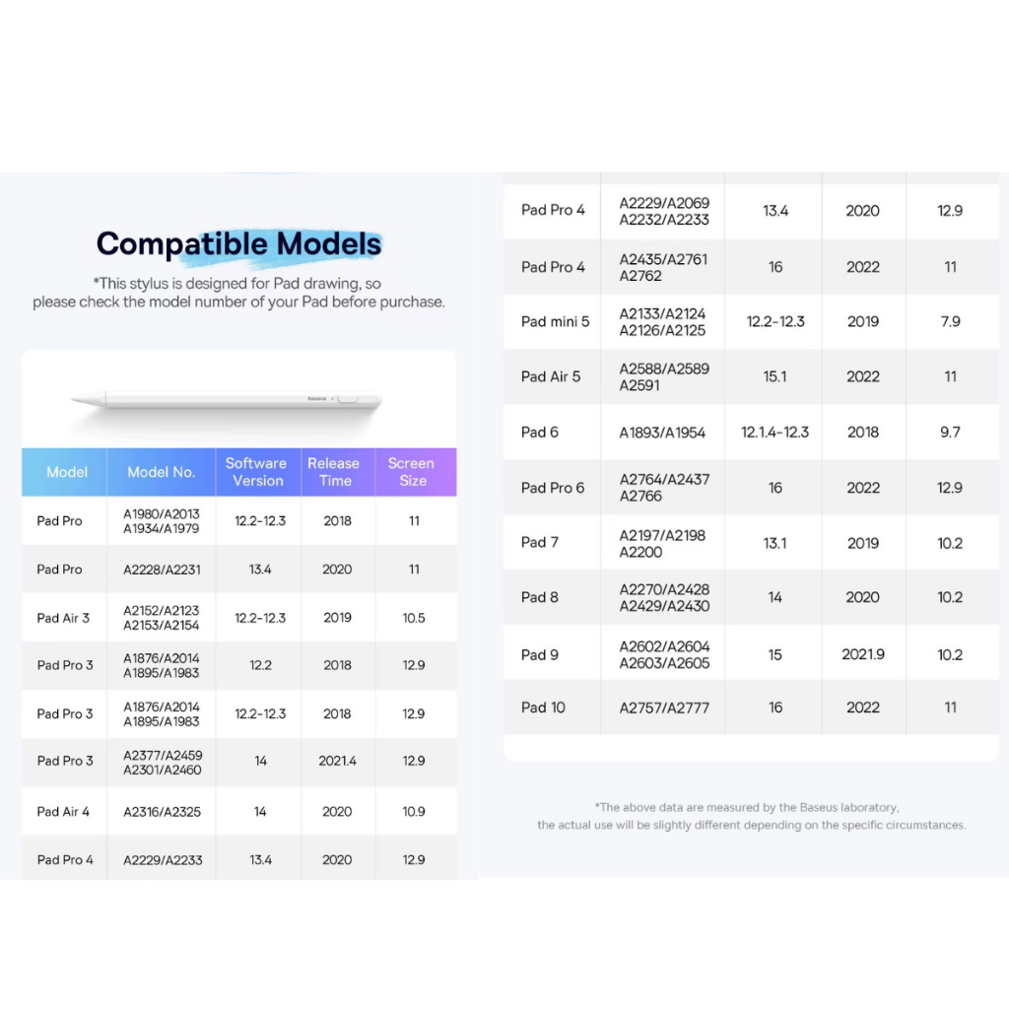1009x1009 pixels.
Task: Choose the Pad 6 row label
Action: pos(540,432)
